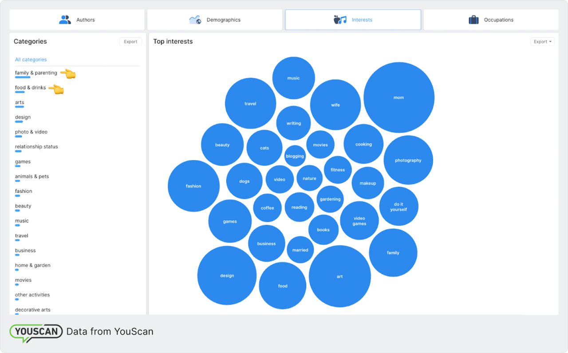The image size is (568, 353).
Task: Select the All categories link
Action: 31,59
